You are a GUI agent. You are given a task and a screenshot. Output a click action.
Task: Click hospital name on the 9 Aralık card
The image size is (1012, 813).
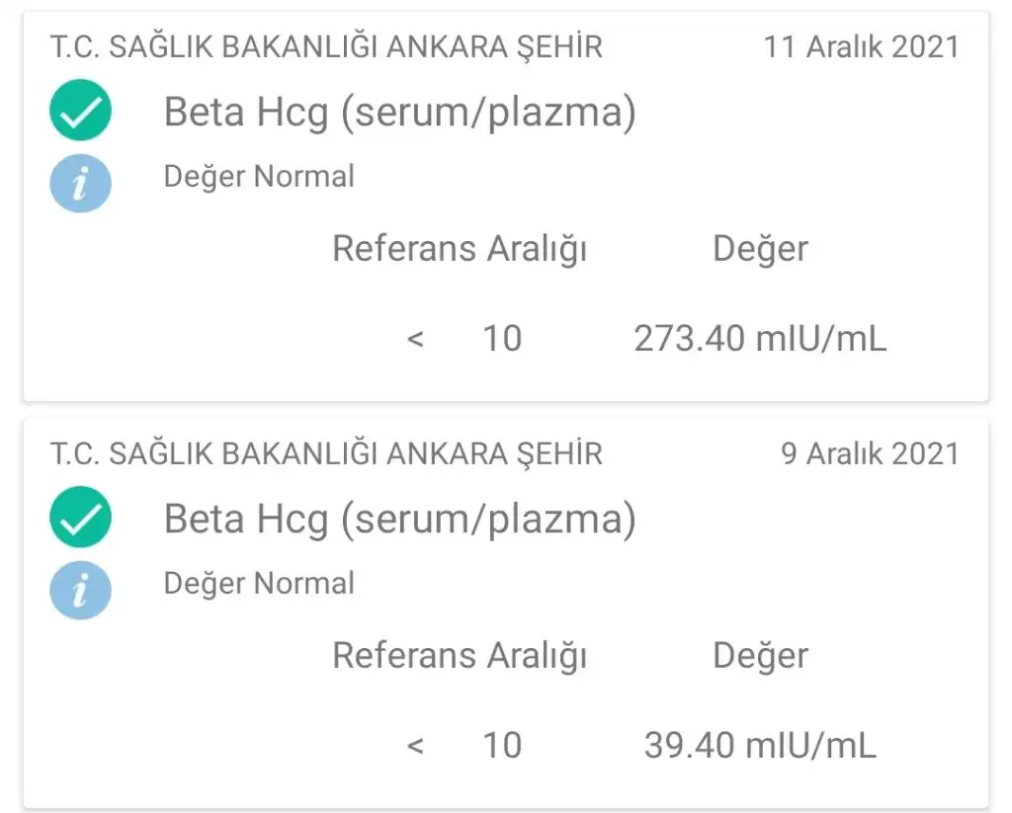click(x=326, y=453)
